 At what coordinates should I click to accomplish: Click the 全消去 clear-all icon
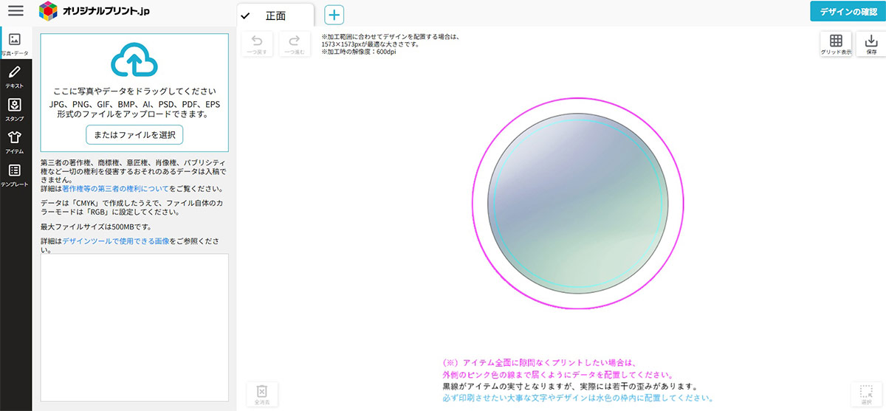pos(261,394)
